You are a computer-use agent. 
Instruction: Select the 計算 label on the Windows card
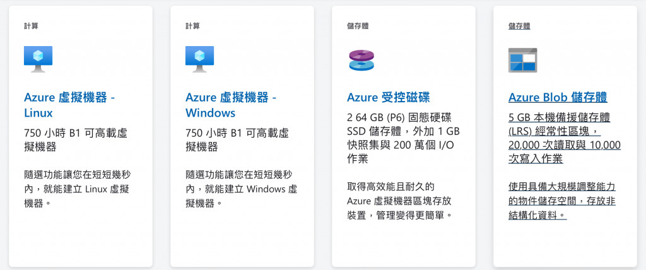coord(192,26)
